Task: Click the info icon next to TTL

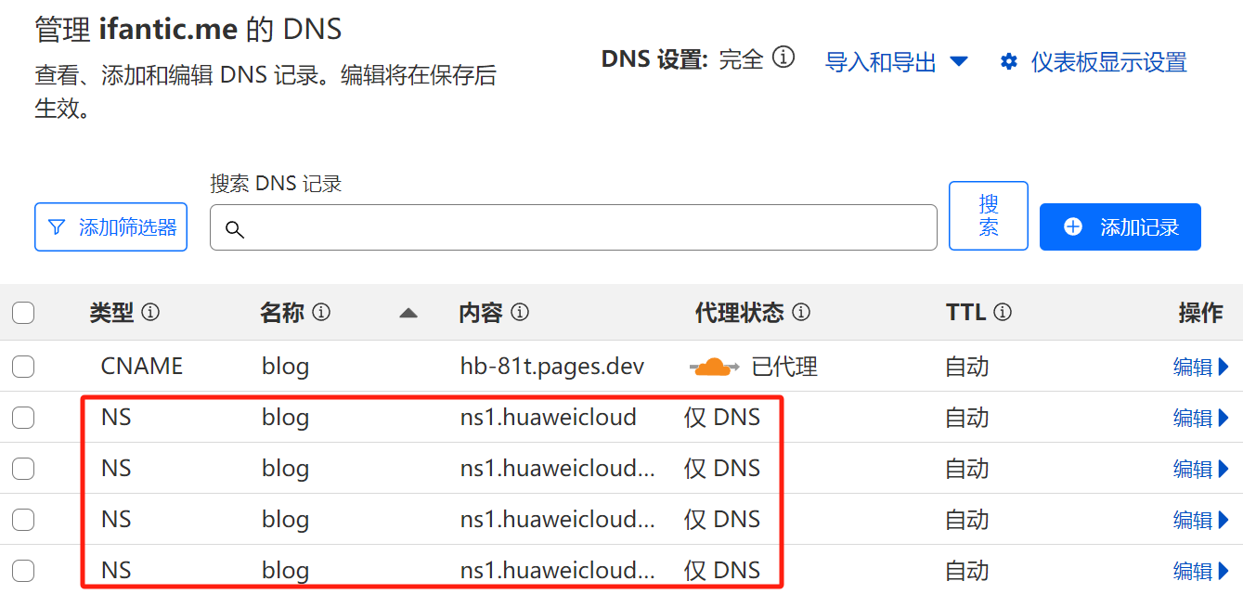Action: [x=1003, y=313]
